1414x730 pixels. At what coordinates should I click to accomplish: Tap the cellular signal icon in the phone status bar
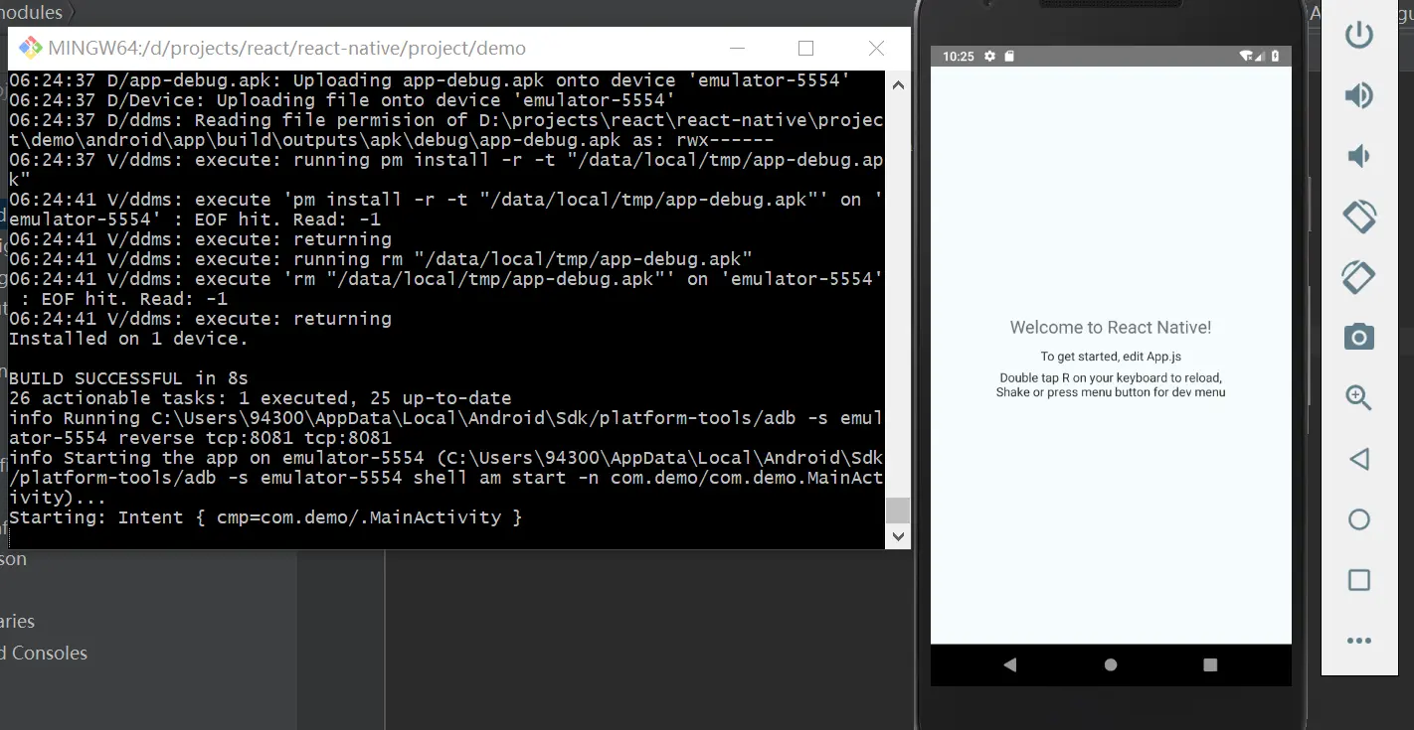point(1261,57)
